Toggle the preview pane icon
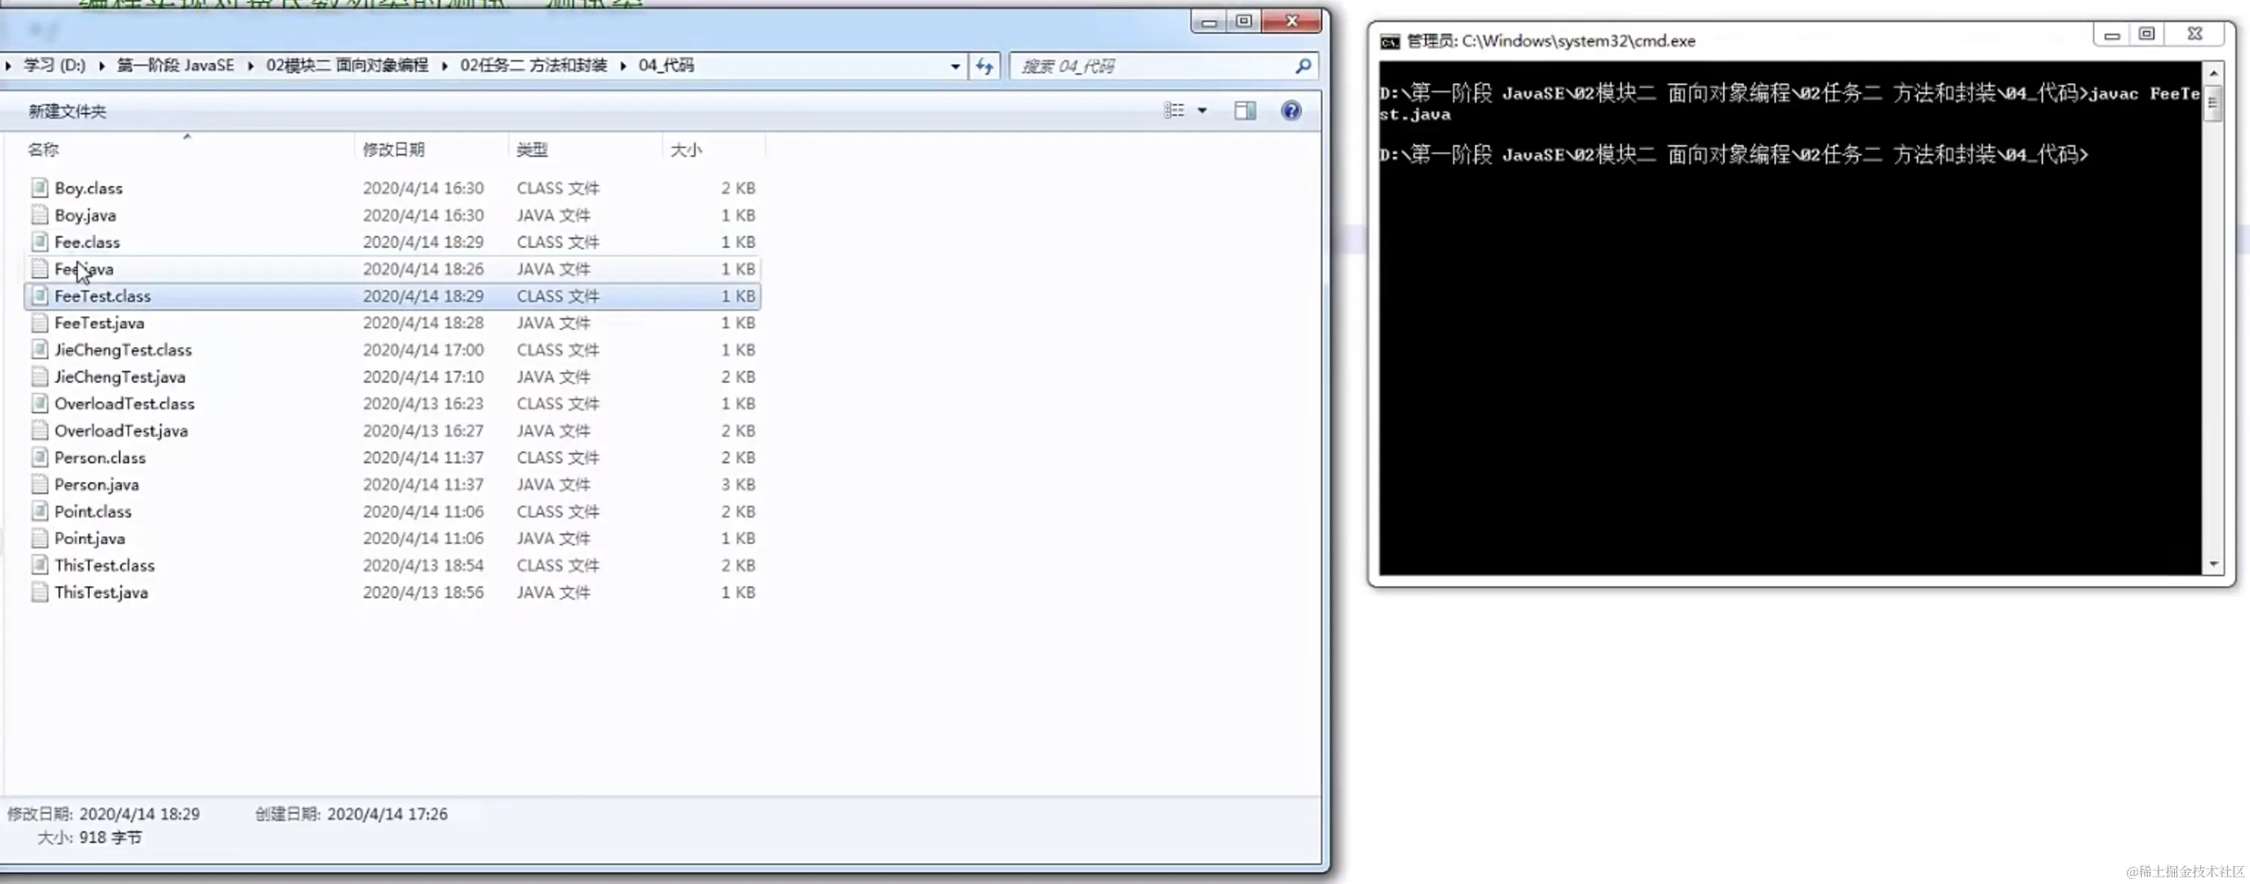 [x=1244, y=111]
